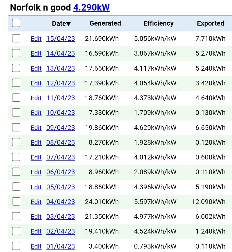Tick the checkbox in the 01/04/23 row
This screenshot has width=232, height=252.
point(16,246)
